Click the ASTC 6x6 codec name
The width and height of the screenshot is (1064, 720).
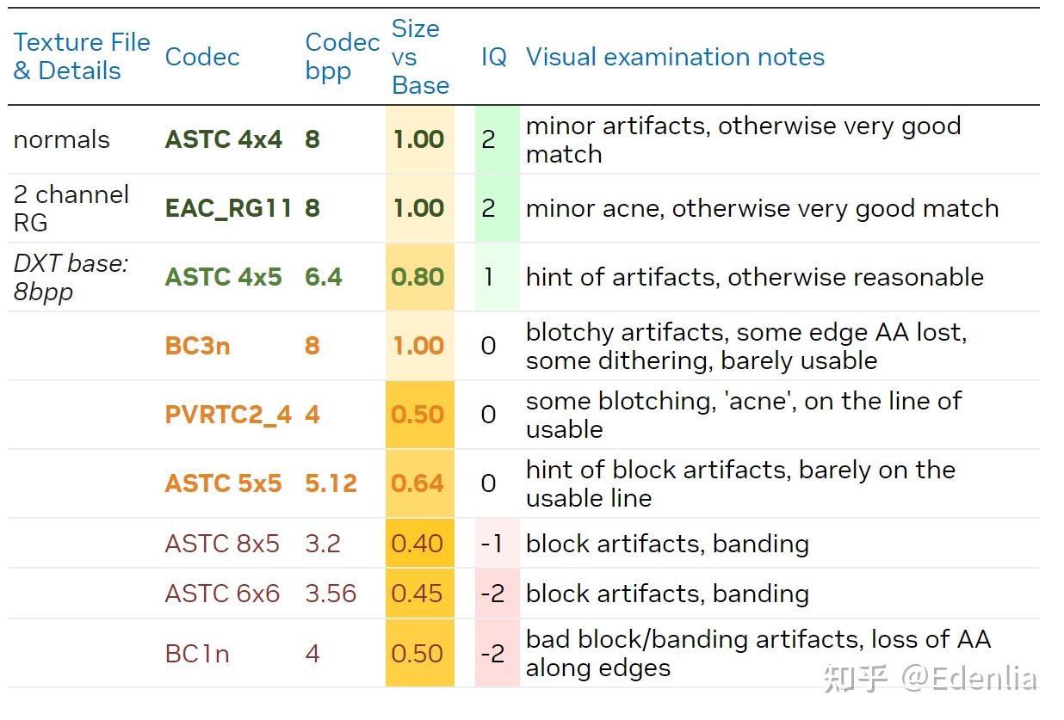222,594
